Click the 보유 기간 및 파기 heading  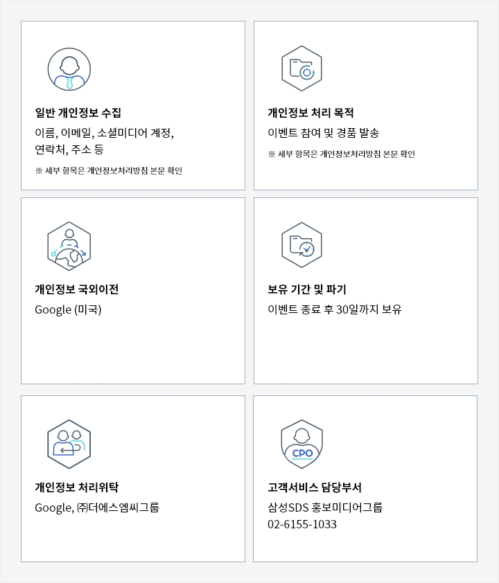[x=307, y=289]
